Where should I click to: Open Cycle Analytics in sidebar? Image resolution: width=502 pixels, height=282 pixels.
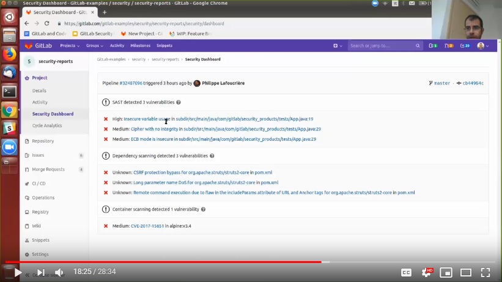pos(47,125)
